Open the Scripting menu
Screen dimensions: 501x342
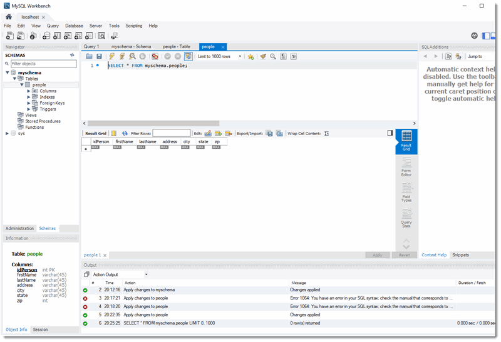(133, 26)
